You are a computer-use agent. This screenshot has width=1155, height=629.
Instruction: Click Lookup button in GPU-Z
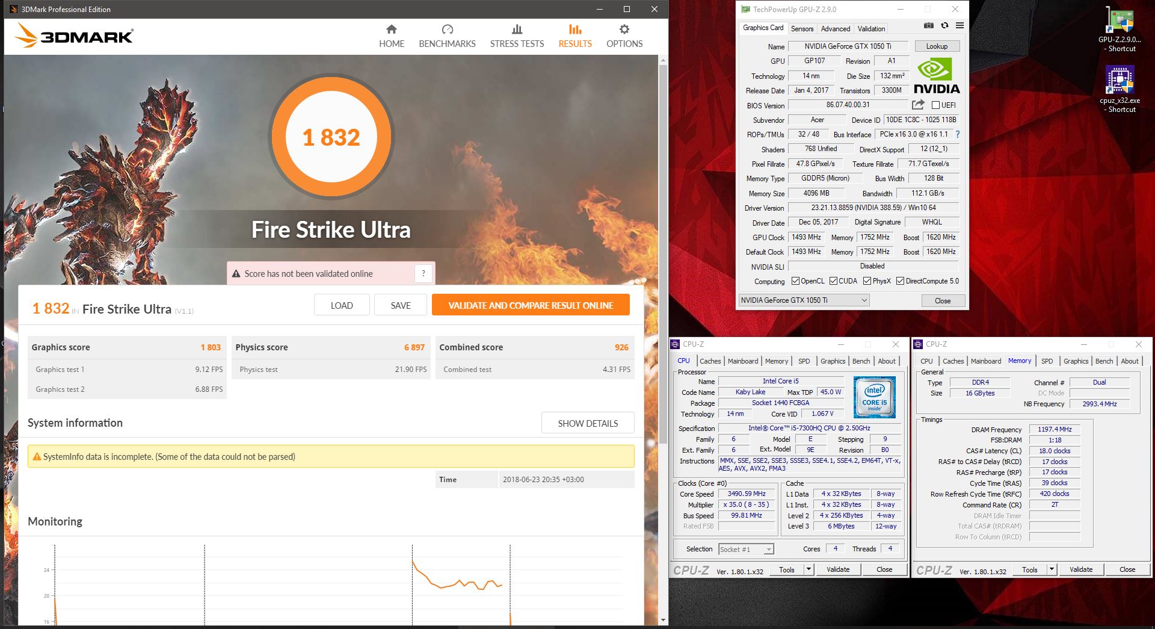(937, 46)
